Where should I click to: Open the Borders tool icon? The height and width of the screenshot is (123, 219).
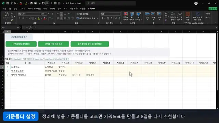click(x=33, y=18)
